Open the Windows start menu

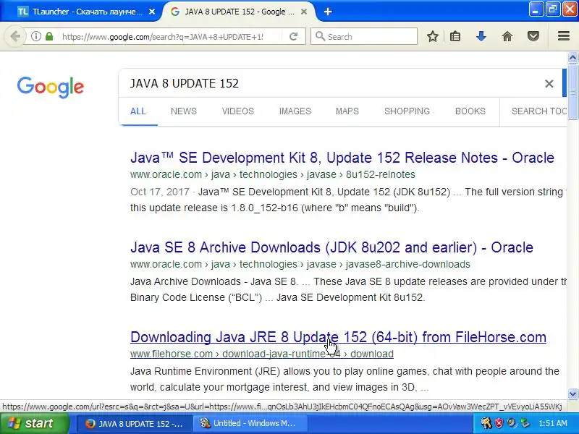point(34,423)
